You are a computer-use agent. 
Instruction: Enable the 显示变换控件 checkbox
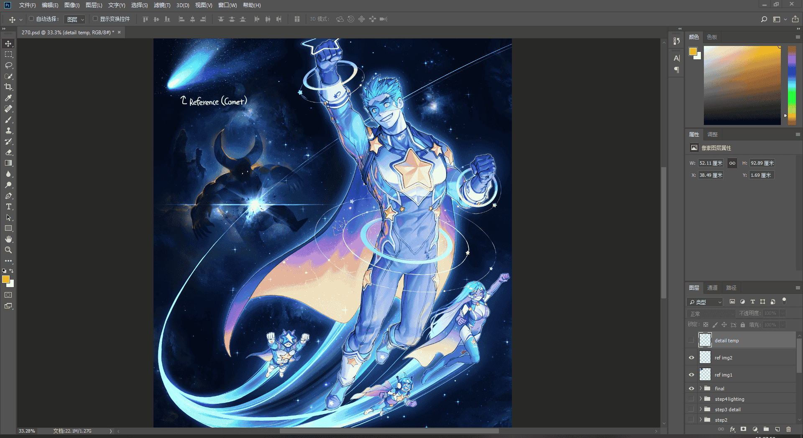[x=95, y=19]
